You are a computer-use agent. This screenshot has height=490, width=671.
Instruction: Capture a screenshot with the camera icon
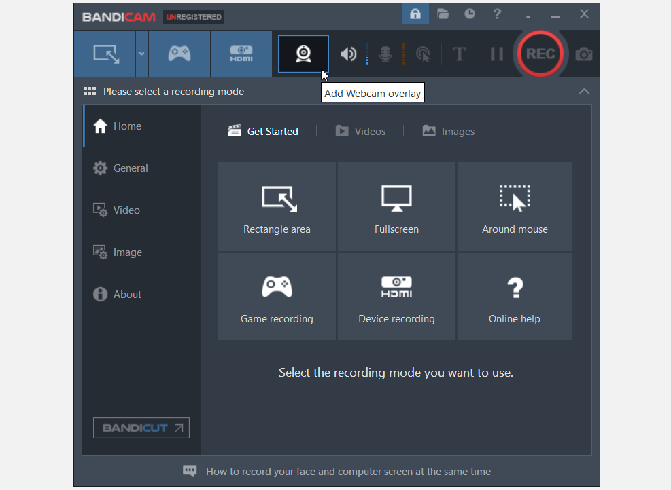point(584,55)
